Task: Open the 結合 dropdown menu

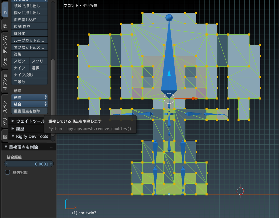Action: [29, 104]
